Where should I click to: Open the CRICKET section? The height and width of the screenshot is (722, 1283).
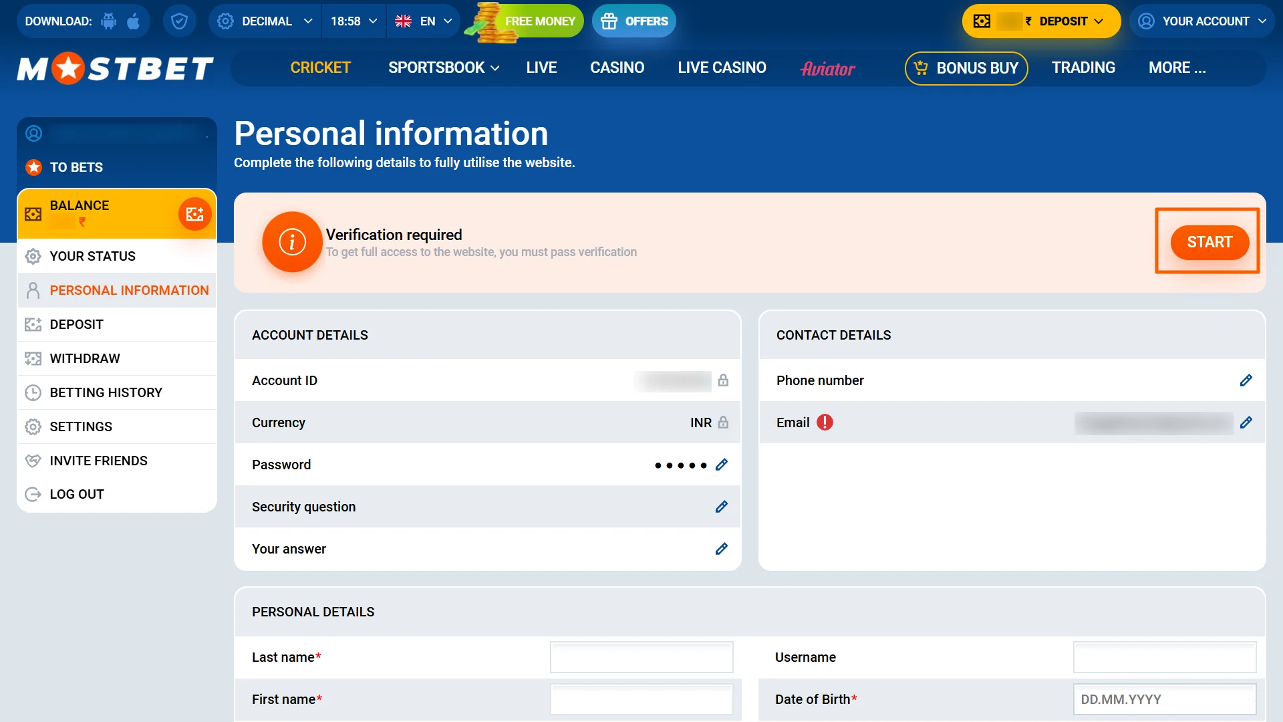[320, 68]
